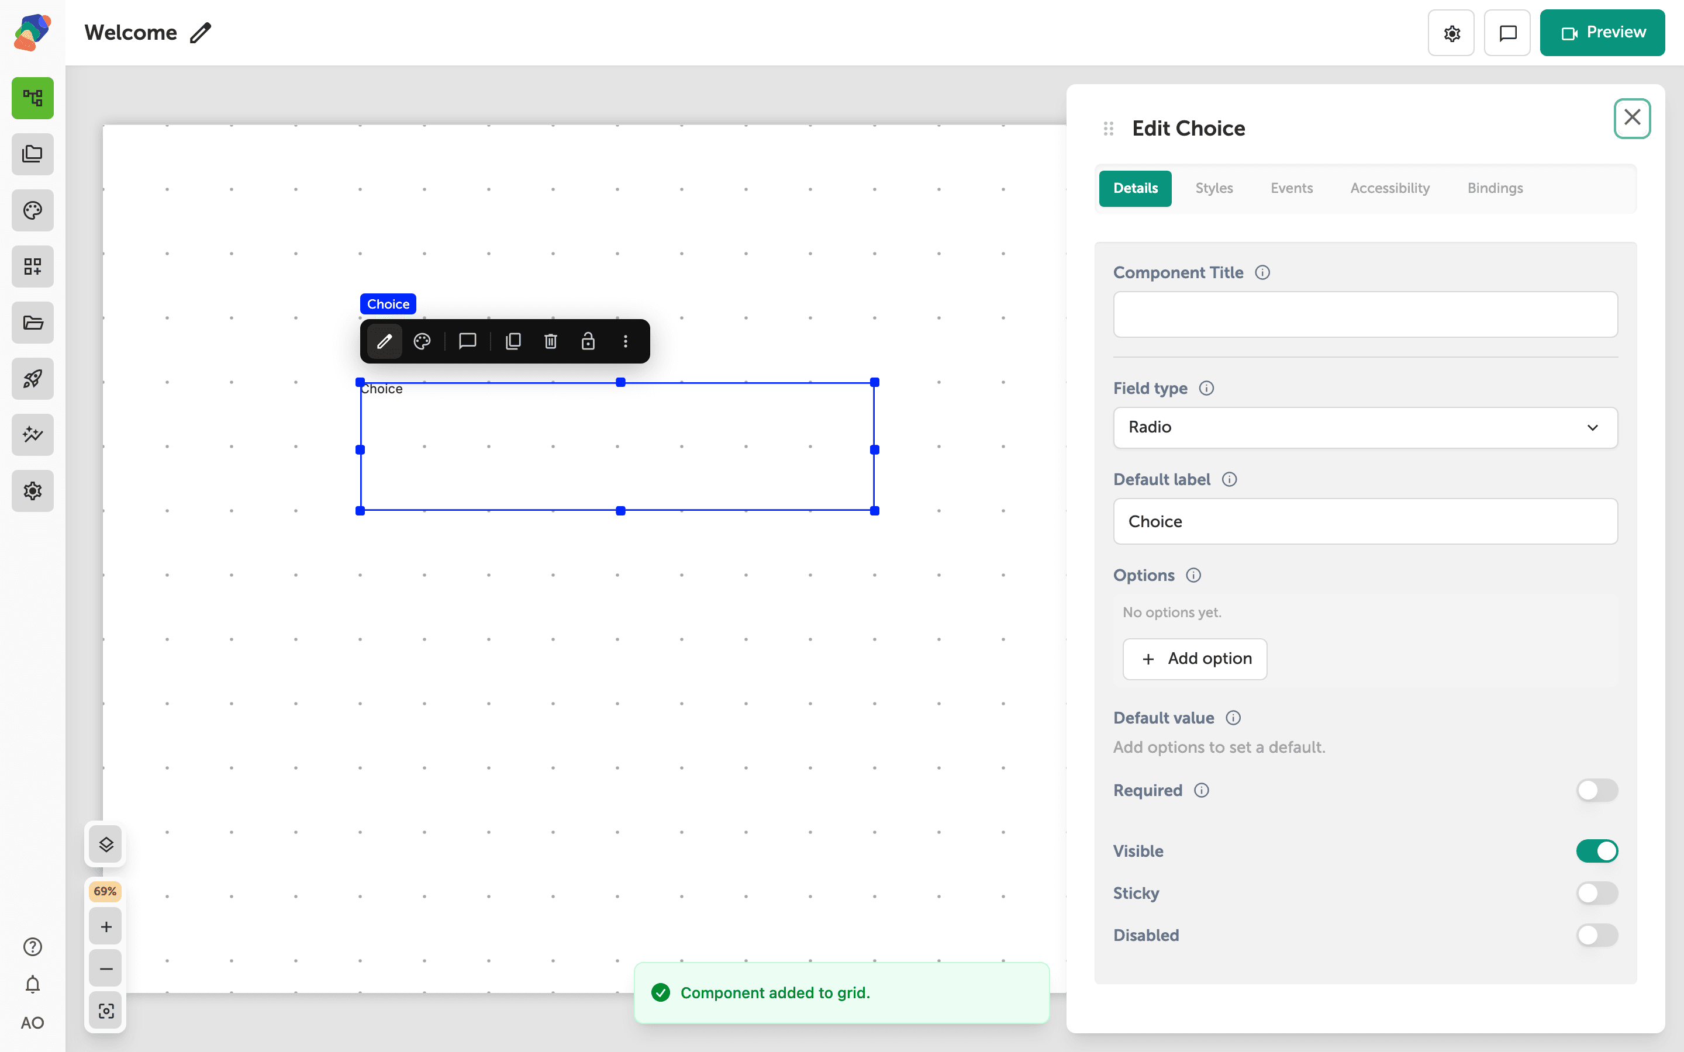Screen dimensions: 1684x1052
Task: Click the rocket deploy icon in the sidebar
Action: tap(33, 379)
